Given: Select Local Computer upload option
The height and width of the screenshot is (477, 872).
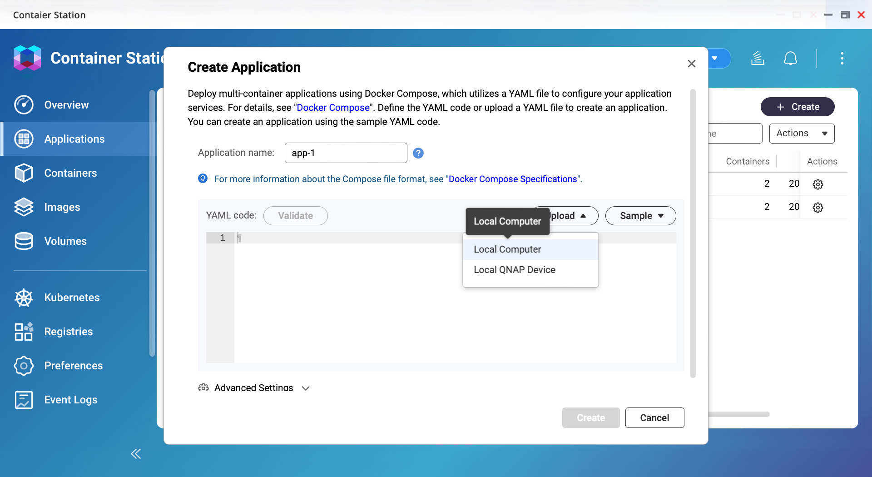Looking at the screenshot, I should [507, 249].
